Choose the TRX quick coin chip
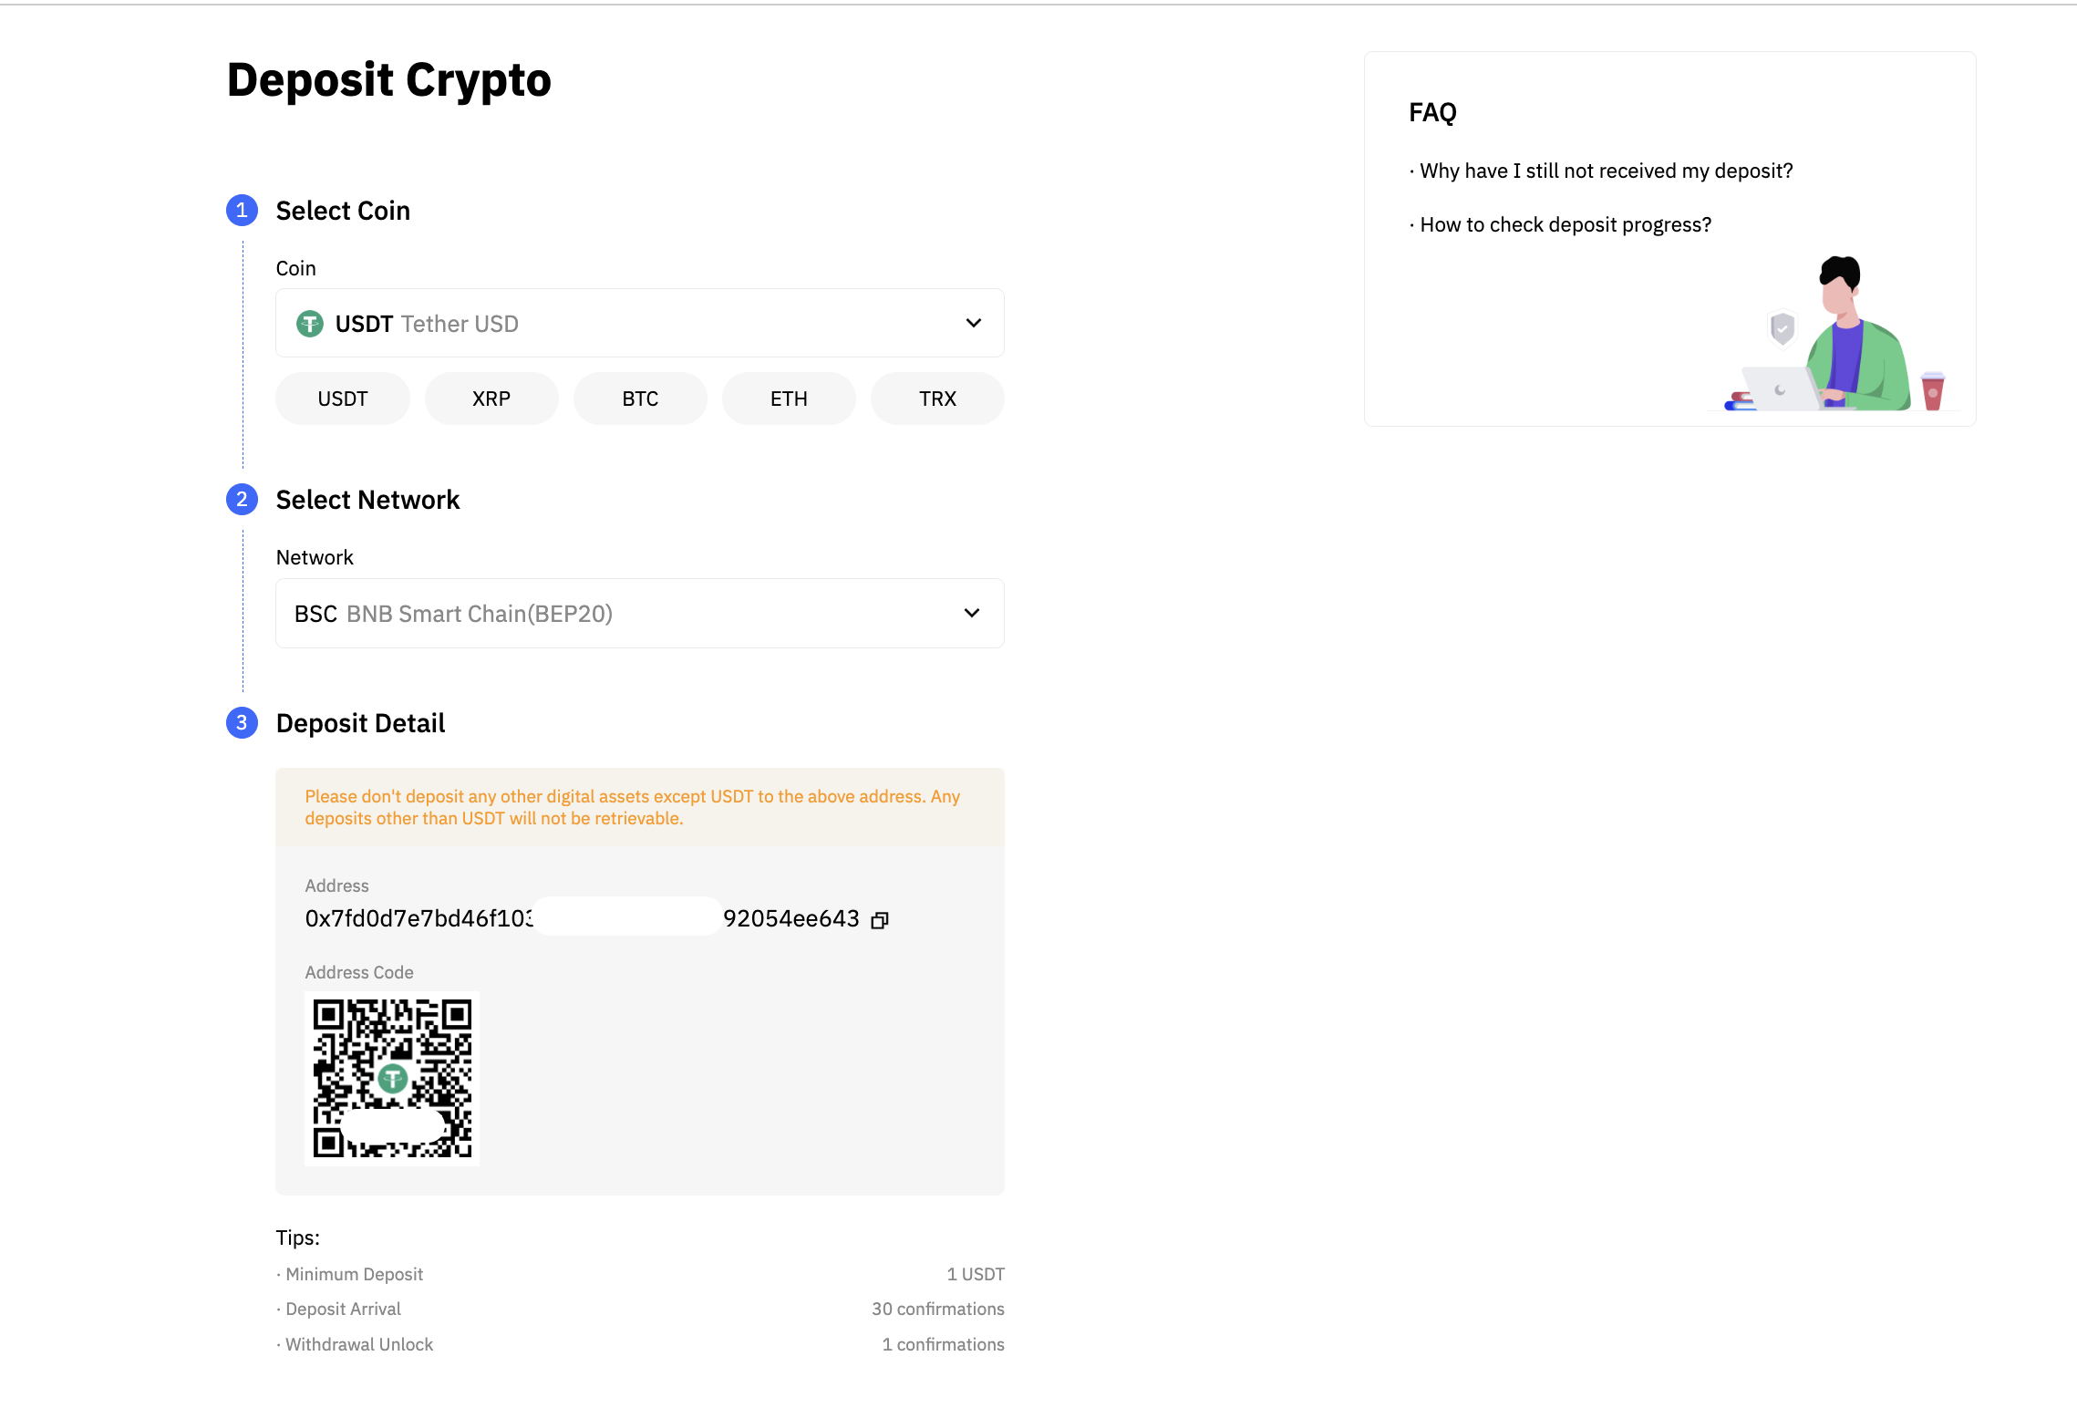The width and height of the screenshot is (2077, 1408). pos(937,399)
